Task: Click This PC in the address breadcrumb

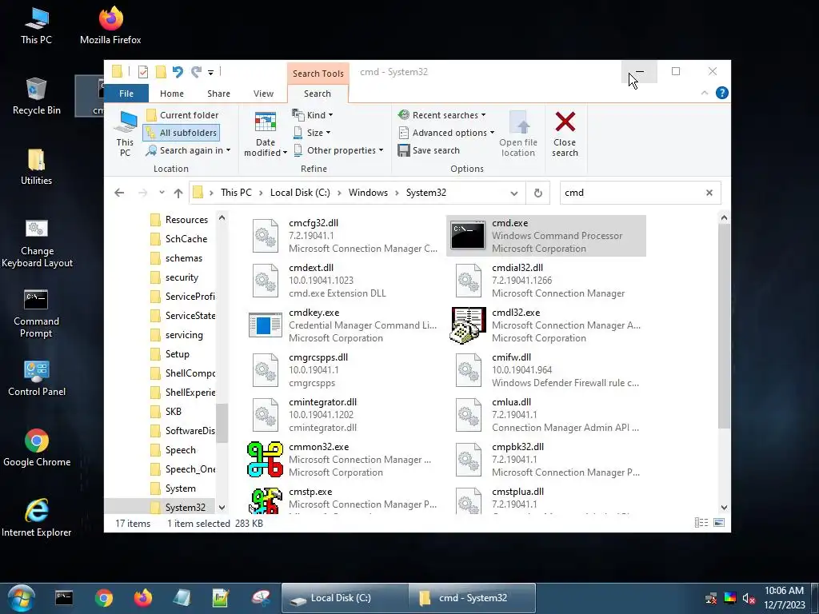Action: (236, 193)
